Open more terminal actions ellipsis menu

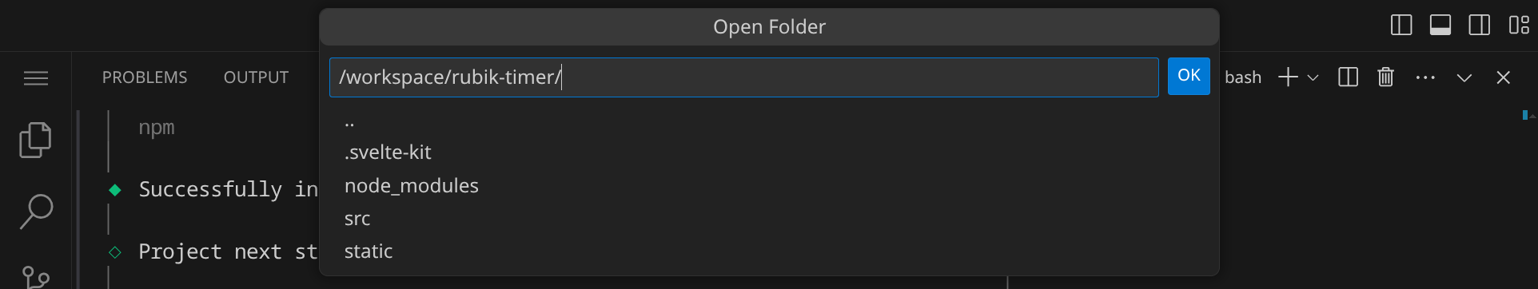[x=1425, y=77]
